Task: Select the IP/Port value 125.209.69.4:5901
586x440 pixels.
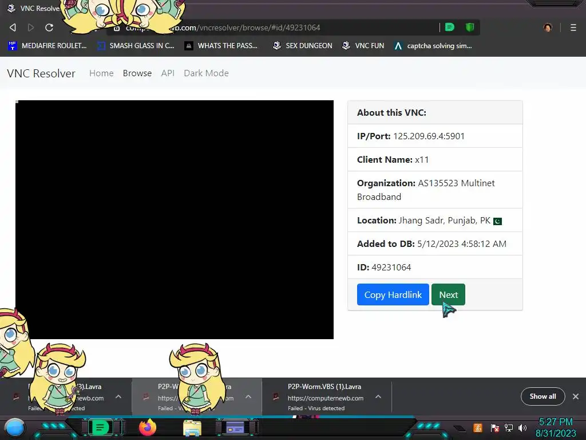Action: click(429, 136)
